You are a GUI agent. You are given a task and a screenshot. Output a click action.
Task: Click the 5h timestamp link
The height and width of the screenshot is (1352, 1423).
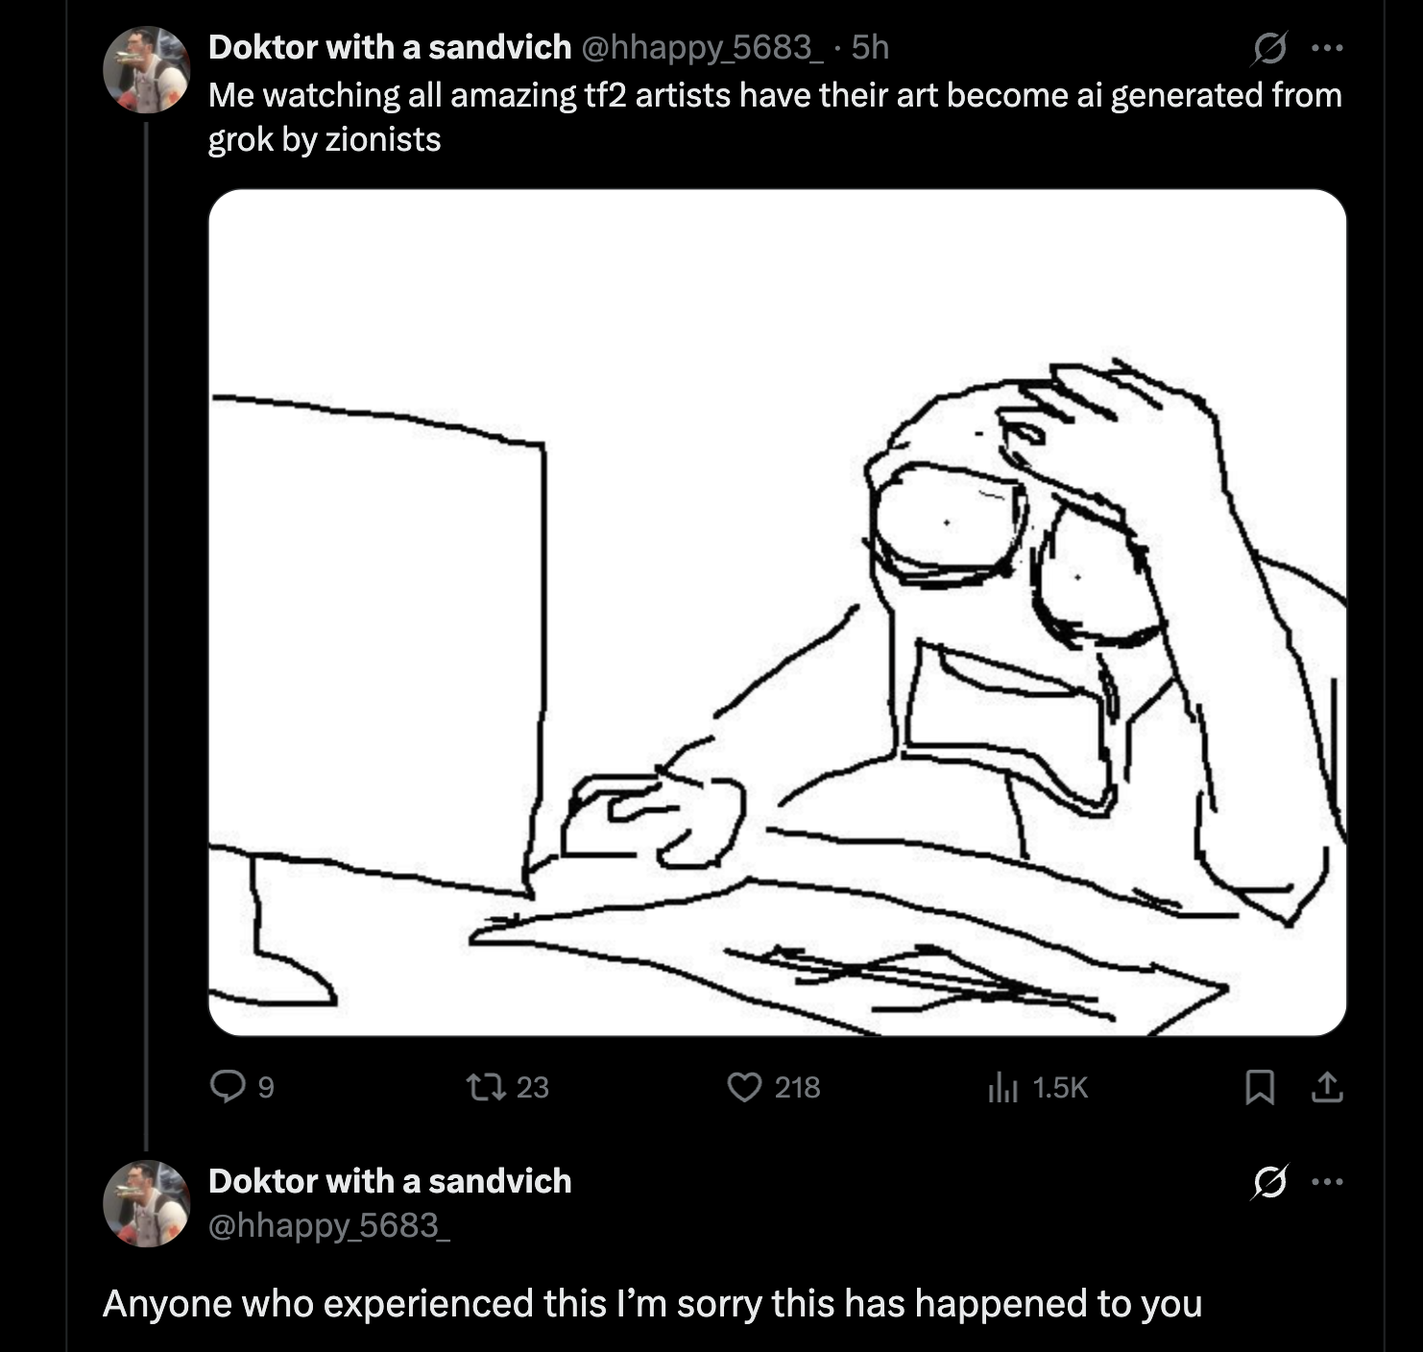click(870, 47)
